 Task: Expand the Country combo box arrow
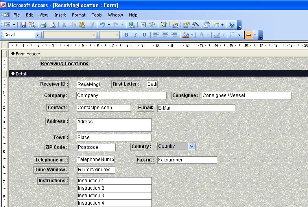192,146
